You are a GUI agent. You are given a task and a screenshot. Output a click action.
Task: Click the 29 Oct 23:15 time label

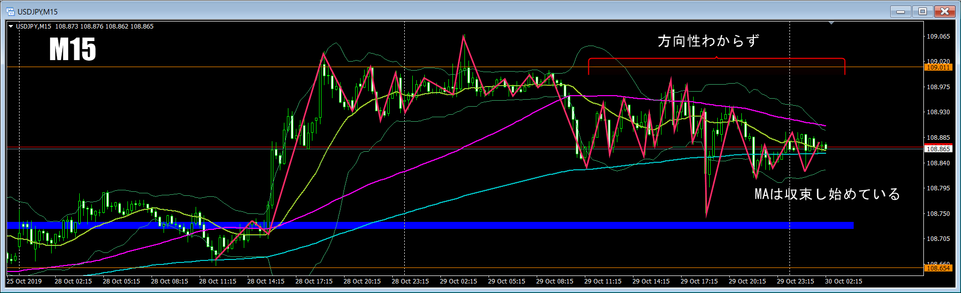pos(795,281)
